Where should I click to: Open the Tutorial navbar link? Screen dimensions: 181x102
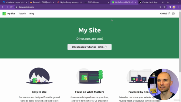tap(22, 14)
